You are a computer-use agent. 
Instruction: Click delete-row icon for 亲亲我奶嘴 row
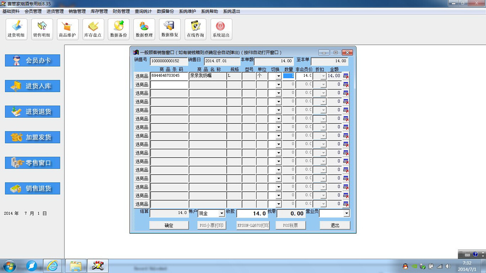point(346,76)
